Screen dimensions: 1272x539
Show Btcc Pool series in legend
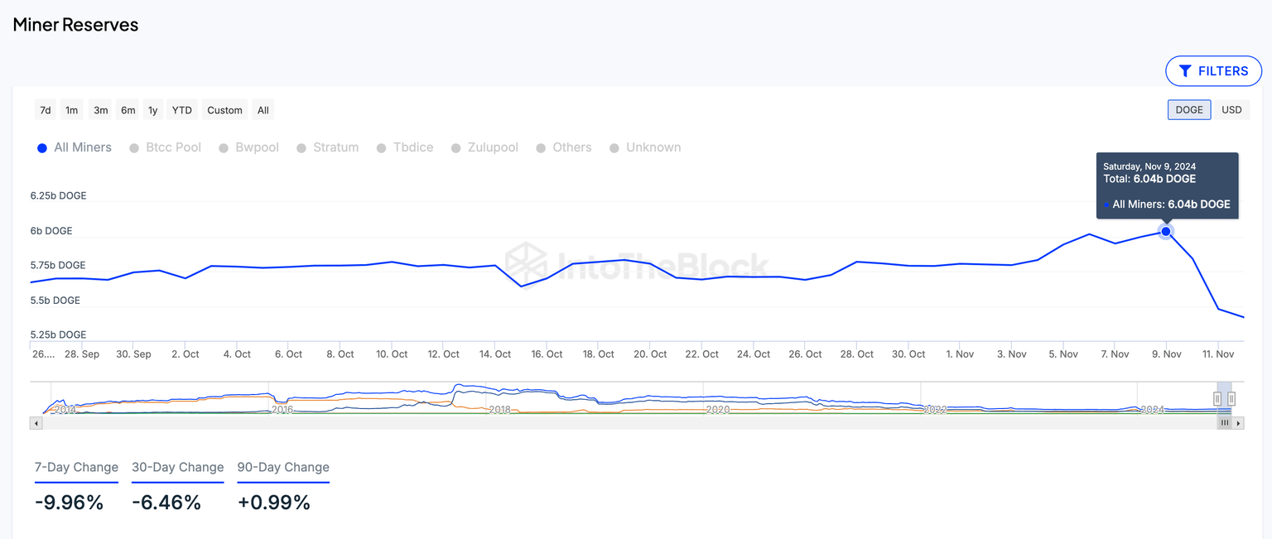pos(166,147)
